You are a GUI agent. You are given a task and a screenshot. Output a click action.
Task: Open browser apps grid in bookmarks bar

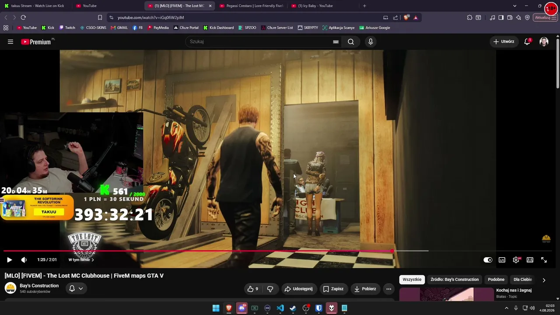pos(6,28)
